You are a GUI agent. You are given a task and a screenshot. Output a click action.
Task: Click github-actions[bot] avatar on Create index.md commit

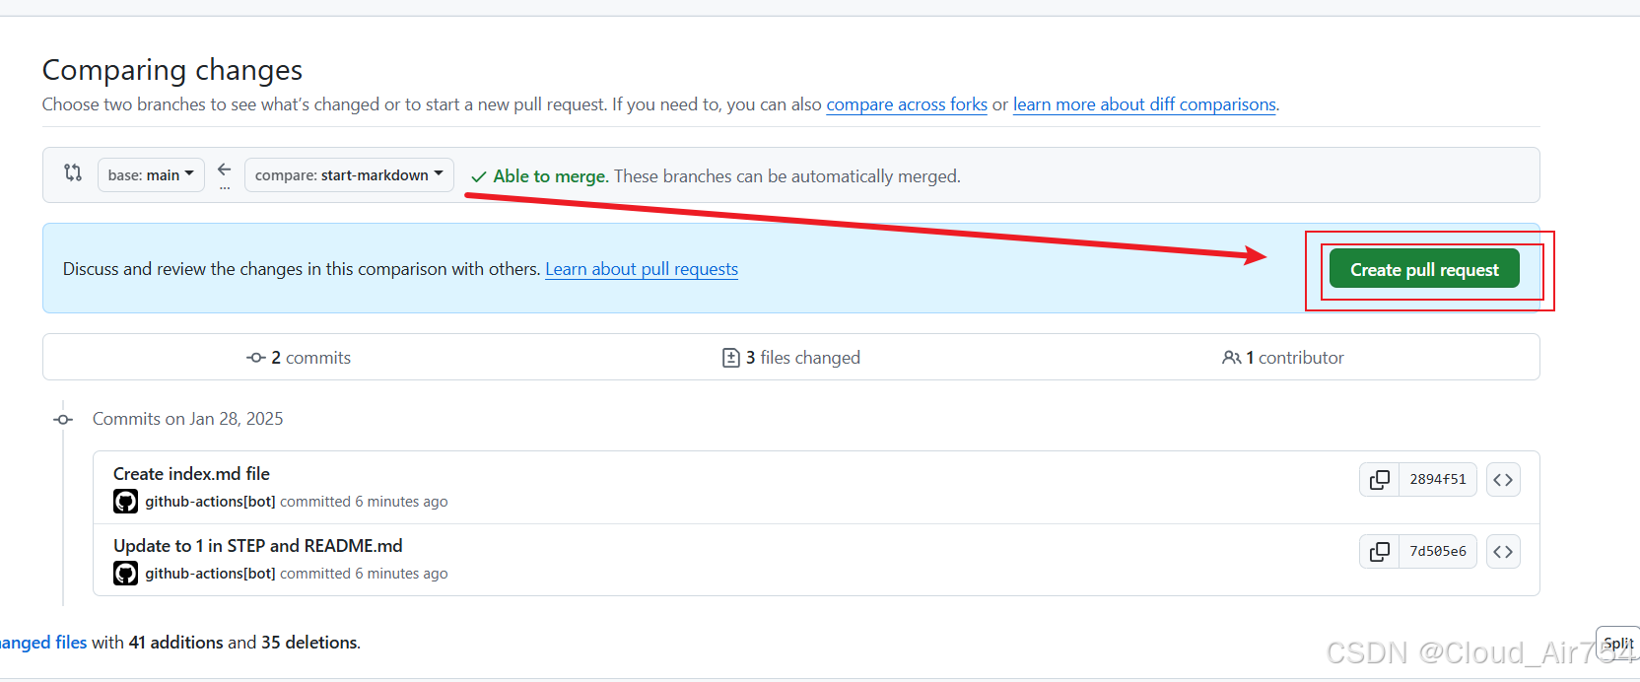[125, 502]
